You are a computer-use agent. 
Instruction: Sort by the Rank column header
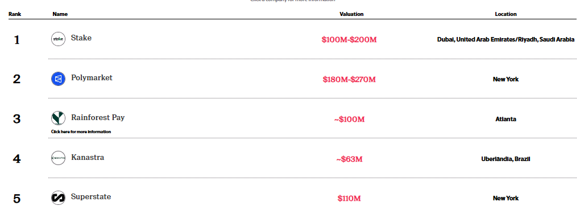pyautogui.click(x=15, y=14)
